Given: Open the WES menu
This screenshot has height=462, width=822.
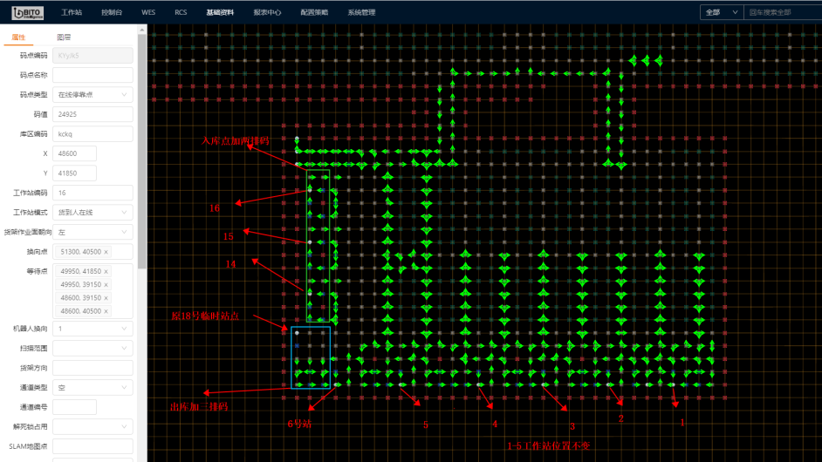Looking at the screenshot, I should pos(148,12).
